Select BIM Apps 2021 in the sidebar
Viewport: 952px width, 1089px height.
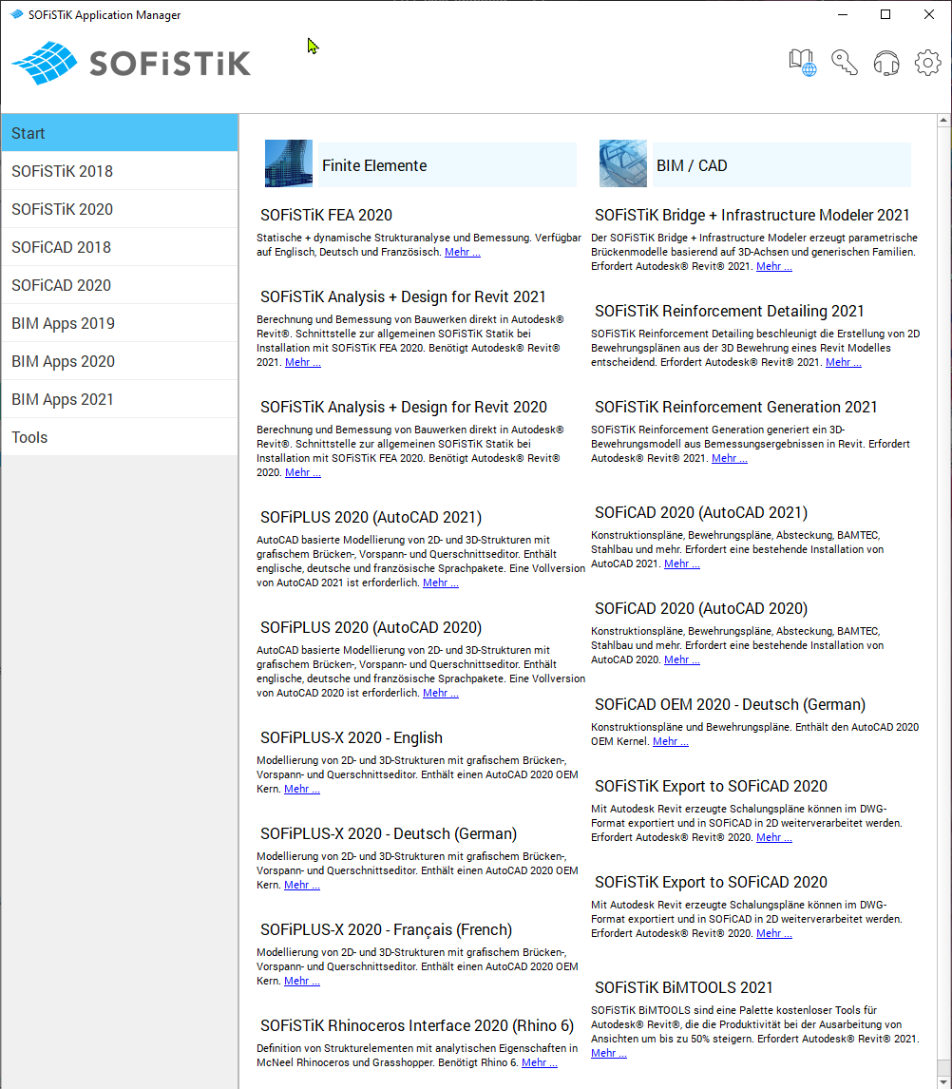click(x=119, y=399)
